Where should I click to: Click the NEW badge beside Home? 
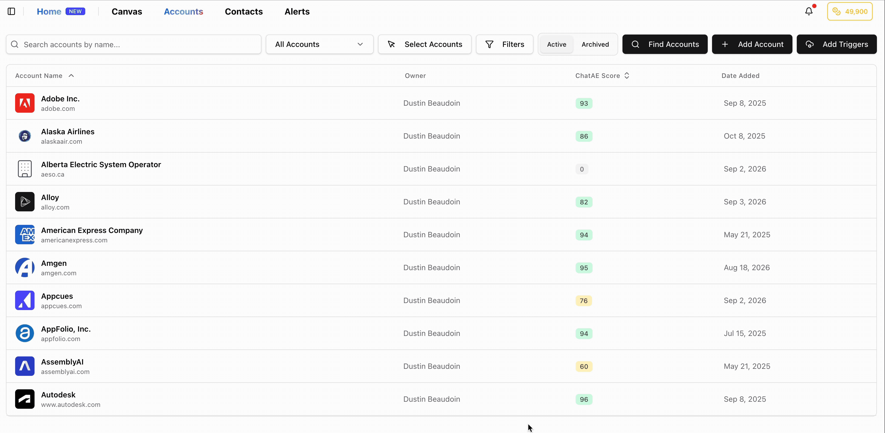(x=75, y=11)
